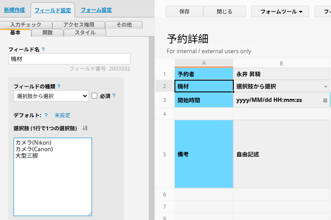This screenshot has width=331, height=220.
Task: Click the help icon beside フィールド名
Action: click(43, 50)
